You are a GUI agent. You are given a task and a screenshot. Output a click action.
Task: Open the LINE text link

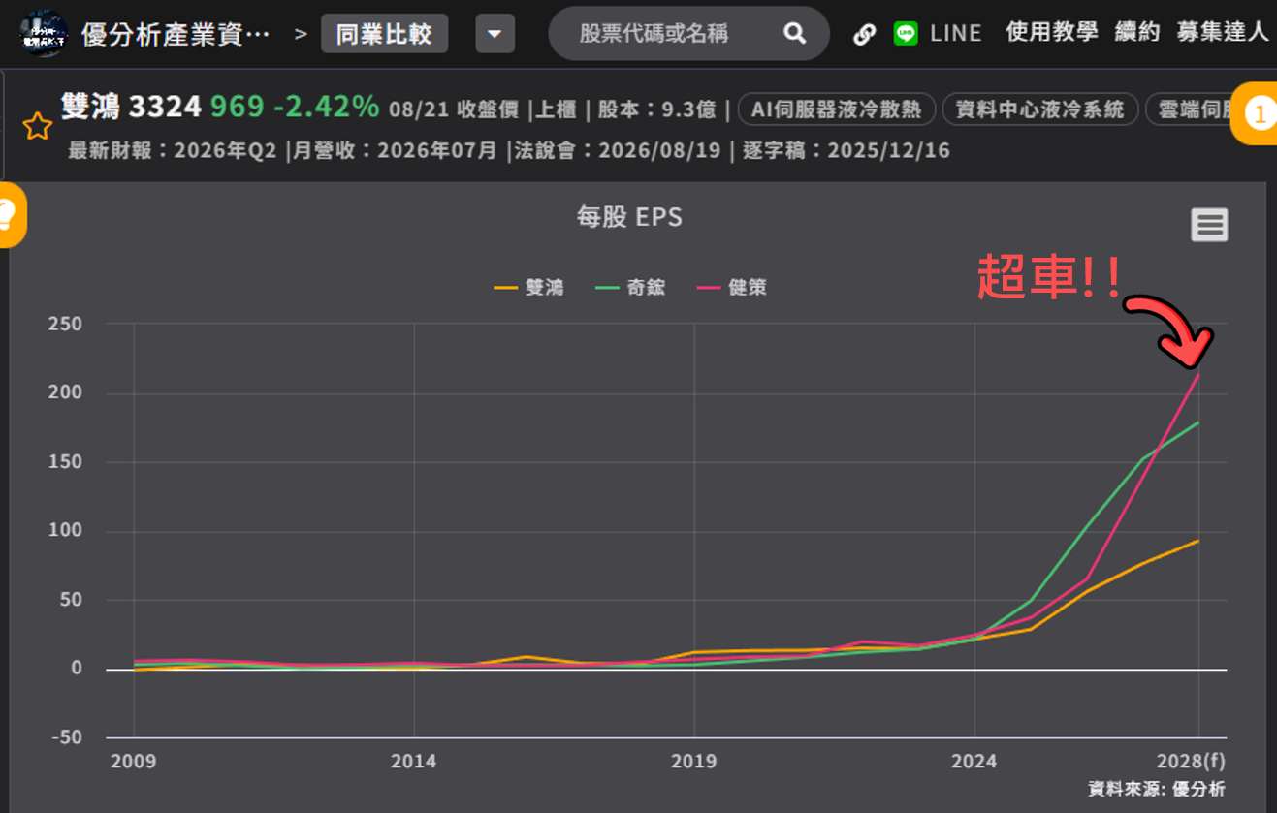pyautogui.click(x=956, y=34)
